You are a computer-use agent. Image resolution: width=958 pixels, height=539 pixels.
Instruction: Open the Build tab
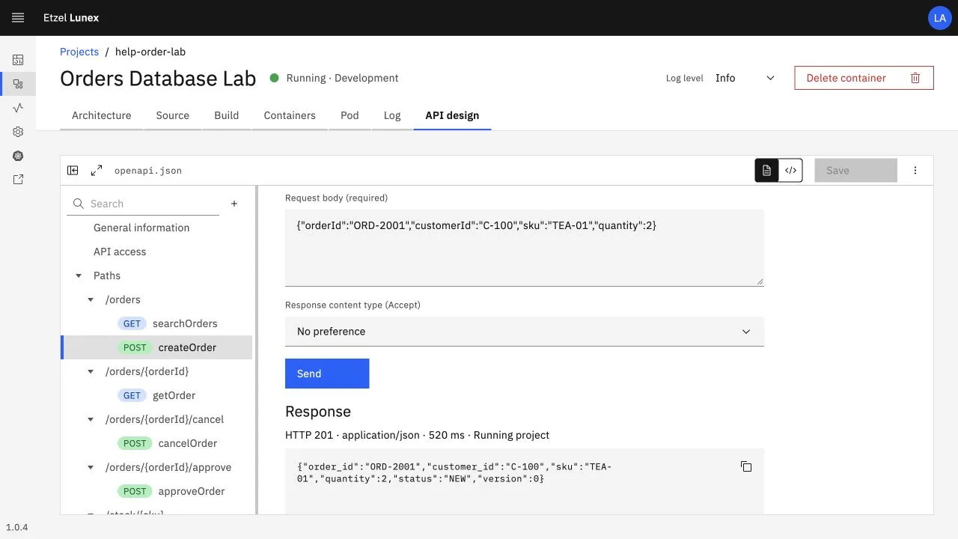coord(227,115)
